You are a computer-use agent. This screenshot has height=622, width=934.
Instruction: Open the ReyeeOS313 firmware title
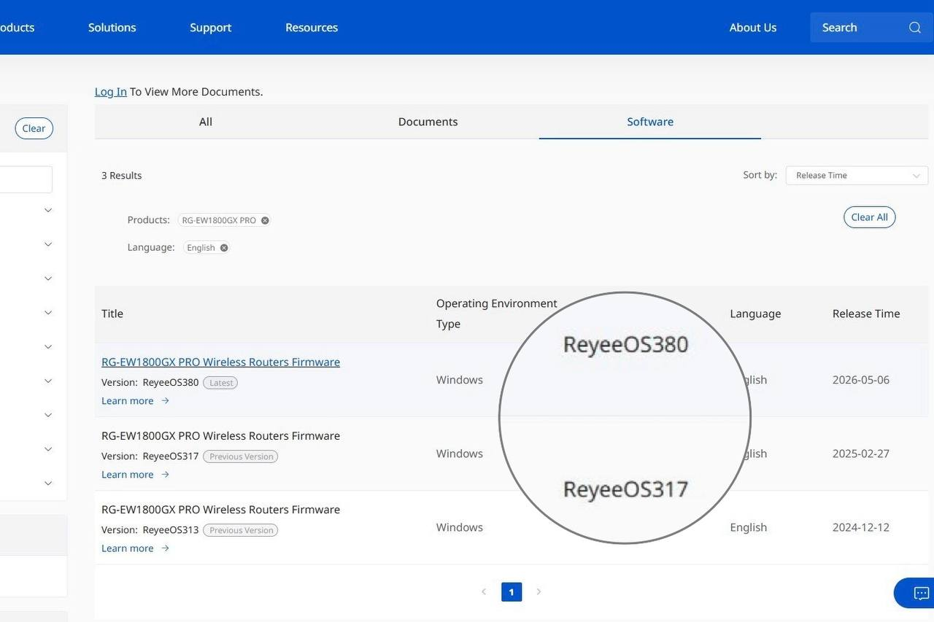220,510
